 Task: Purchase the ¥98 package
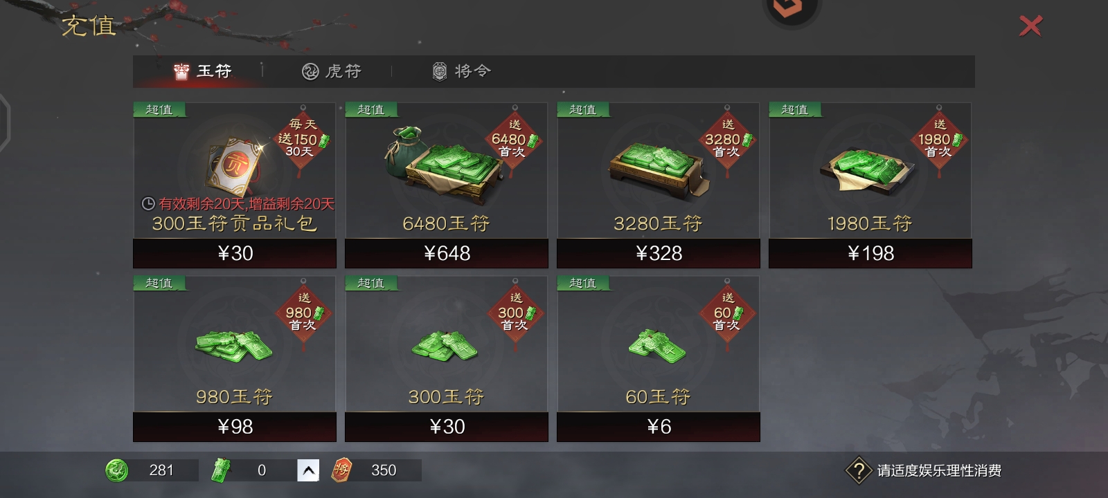pos(235,427)
